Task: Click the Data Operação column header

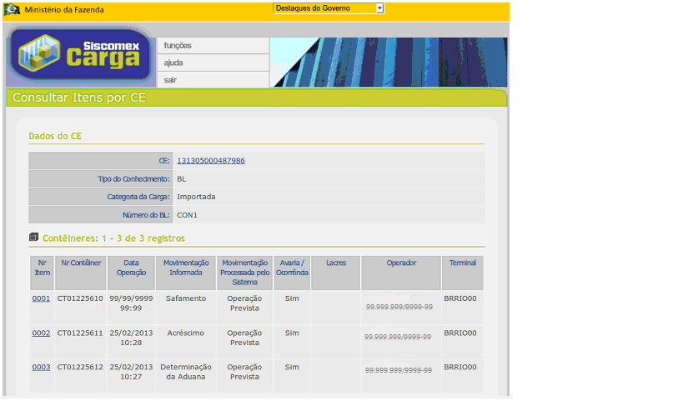Action: [x=131, y=273]
